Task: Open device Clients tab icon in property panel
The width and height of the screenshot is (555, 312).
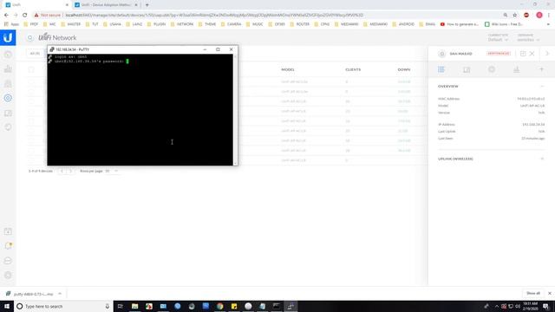Action: (x=467, y=69)
